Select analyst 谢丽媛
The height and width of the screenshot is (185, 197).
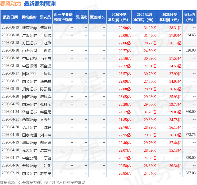pos(45,143)
